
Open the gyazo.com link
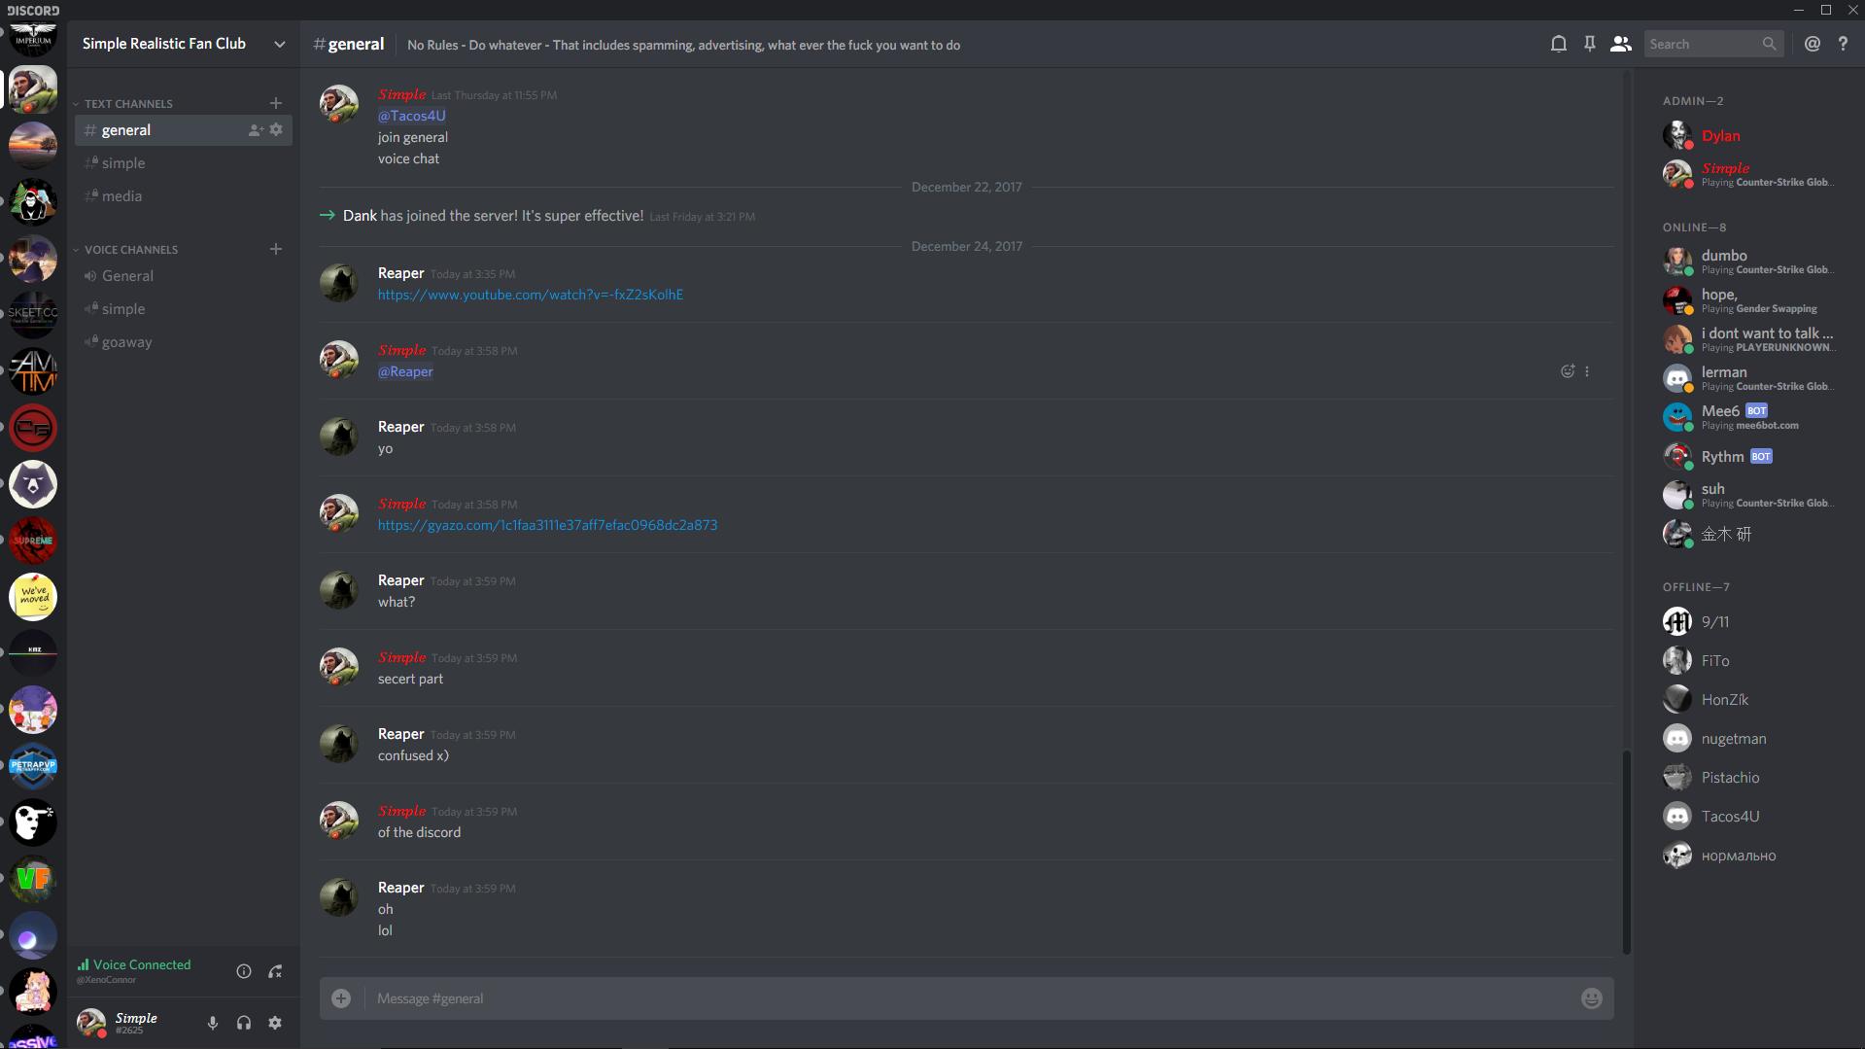click(547, 525)
